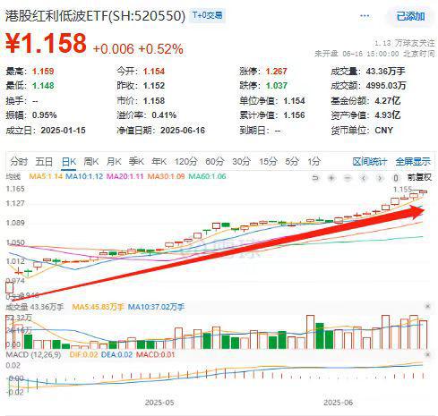The image size is (438, 416).
Task: Click 全屏显示 to show fullscreen chart
Action: tap(413, 162)
